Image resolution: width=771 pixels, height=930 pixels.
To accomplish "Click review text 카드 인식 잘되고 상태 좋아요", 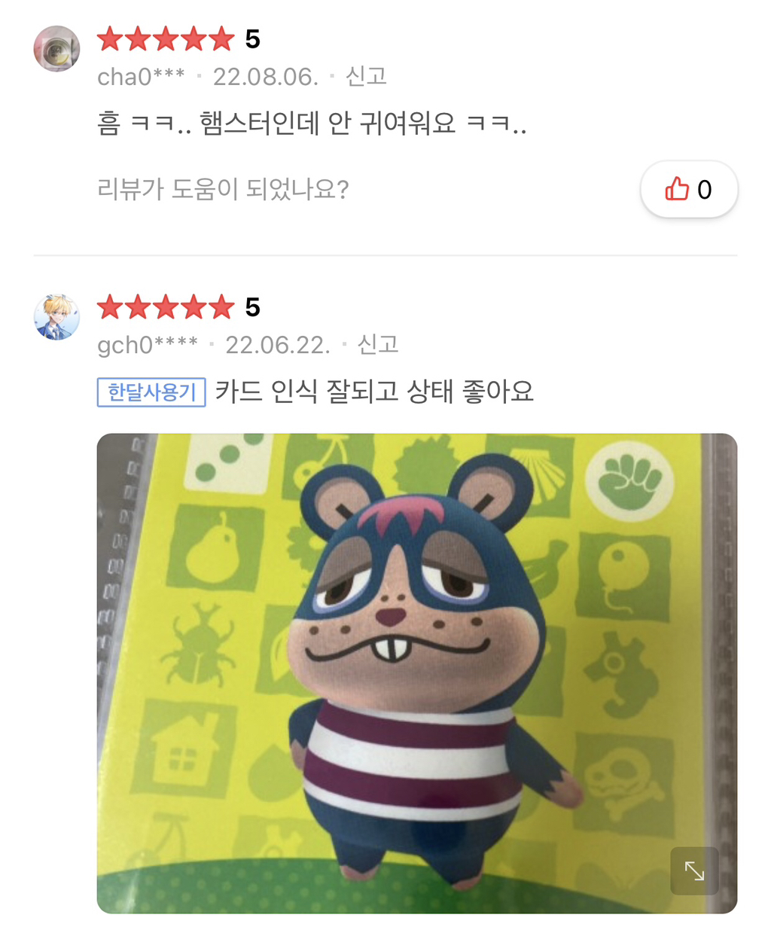I will (x=374, y=392).
